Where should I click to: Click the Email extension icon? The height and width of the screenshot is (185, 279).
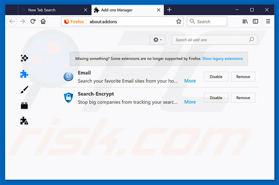68,77
